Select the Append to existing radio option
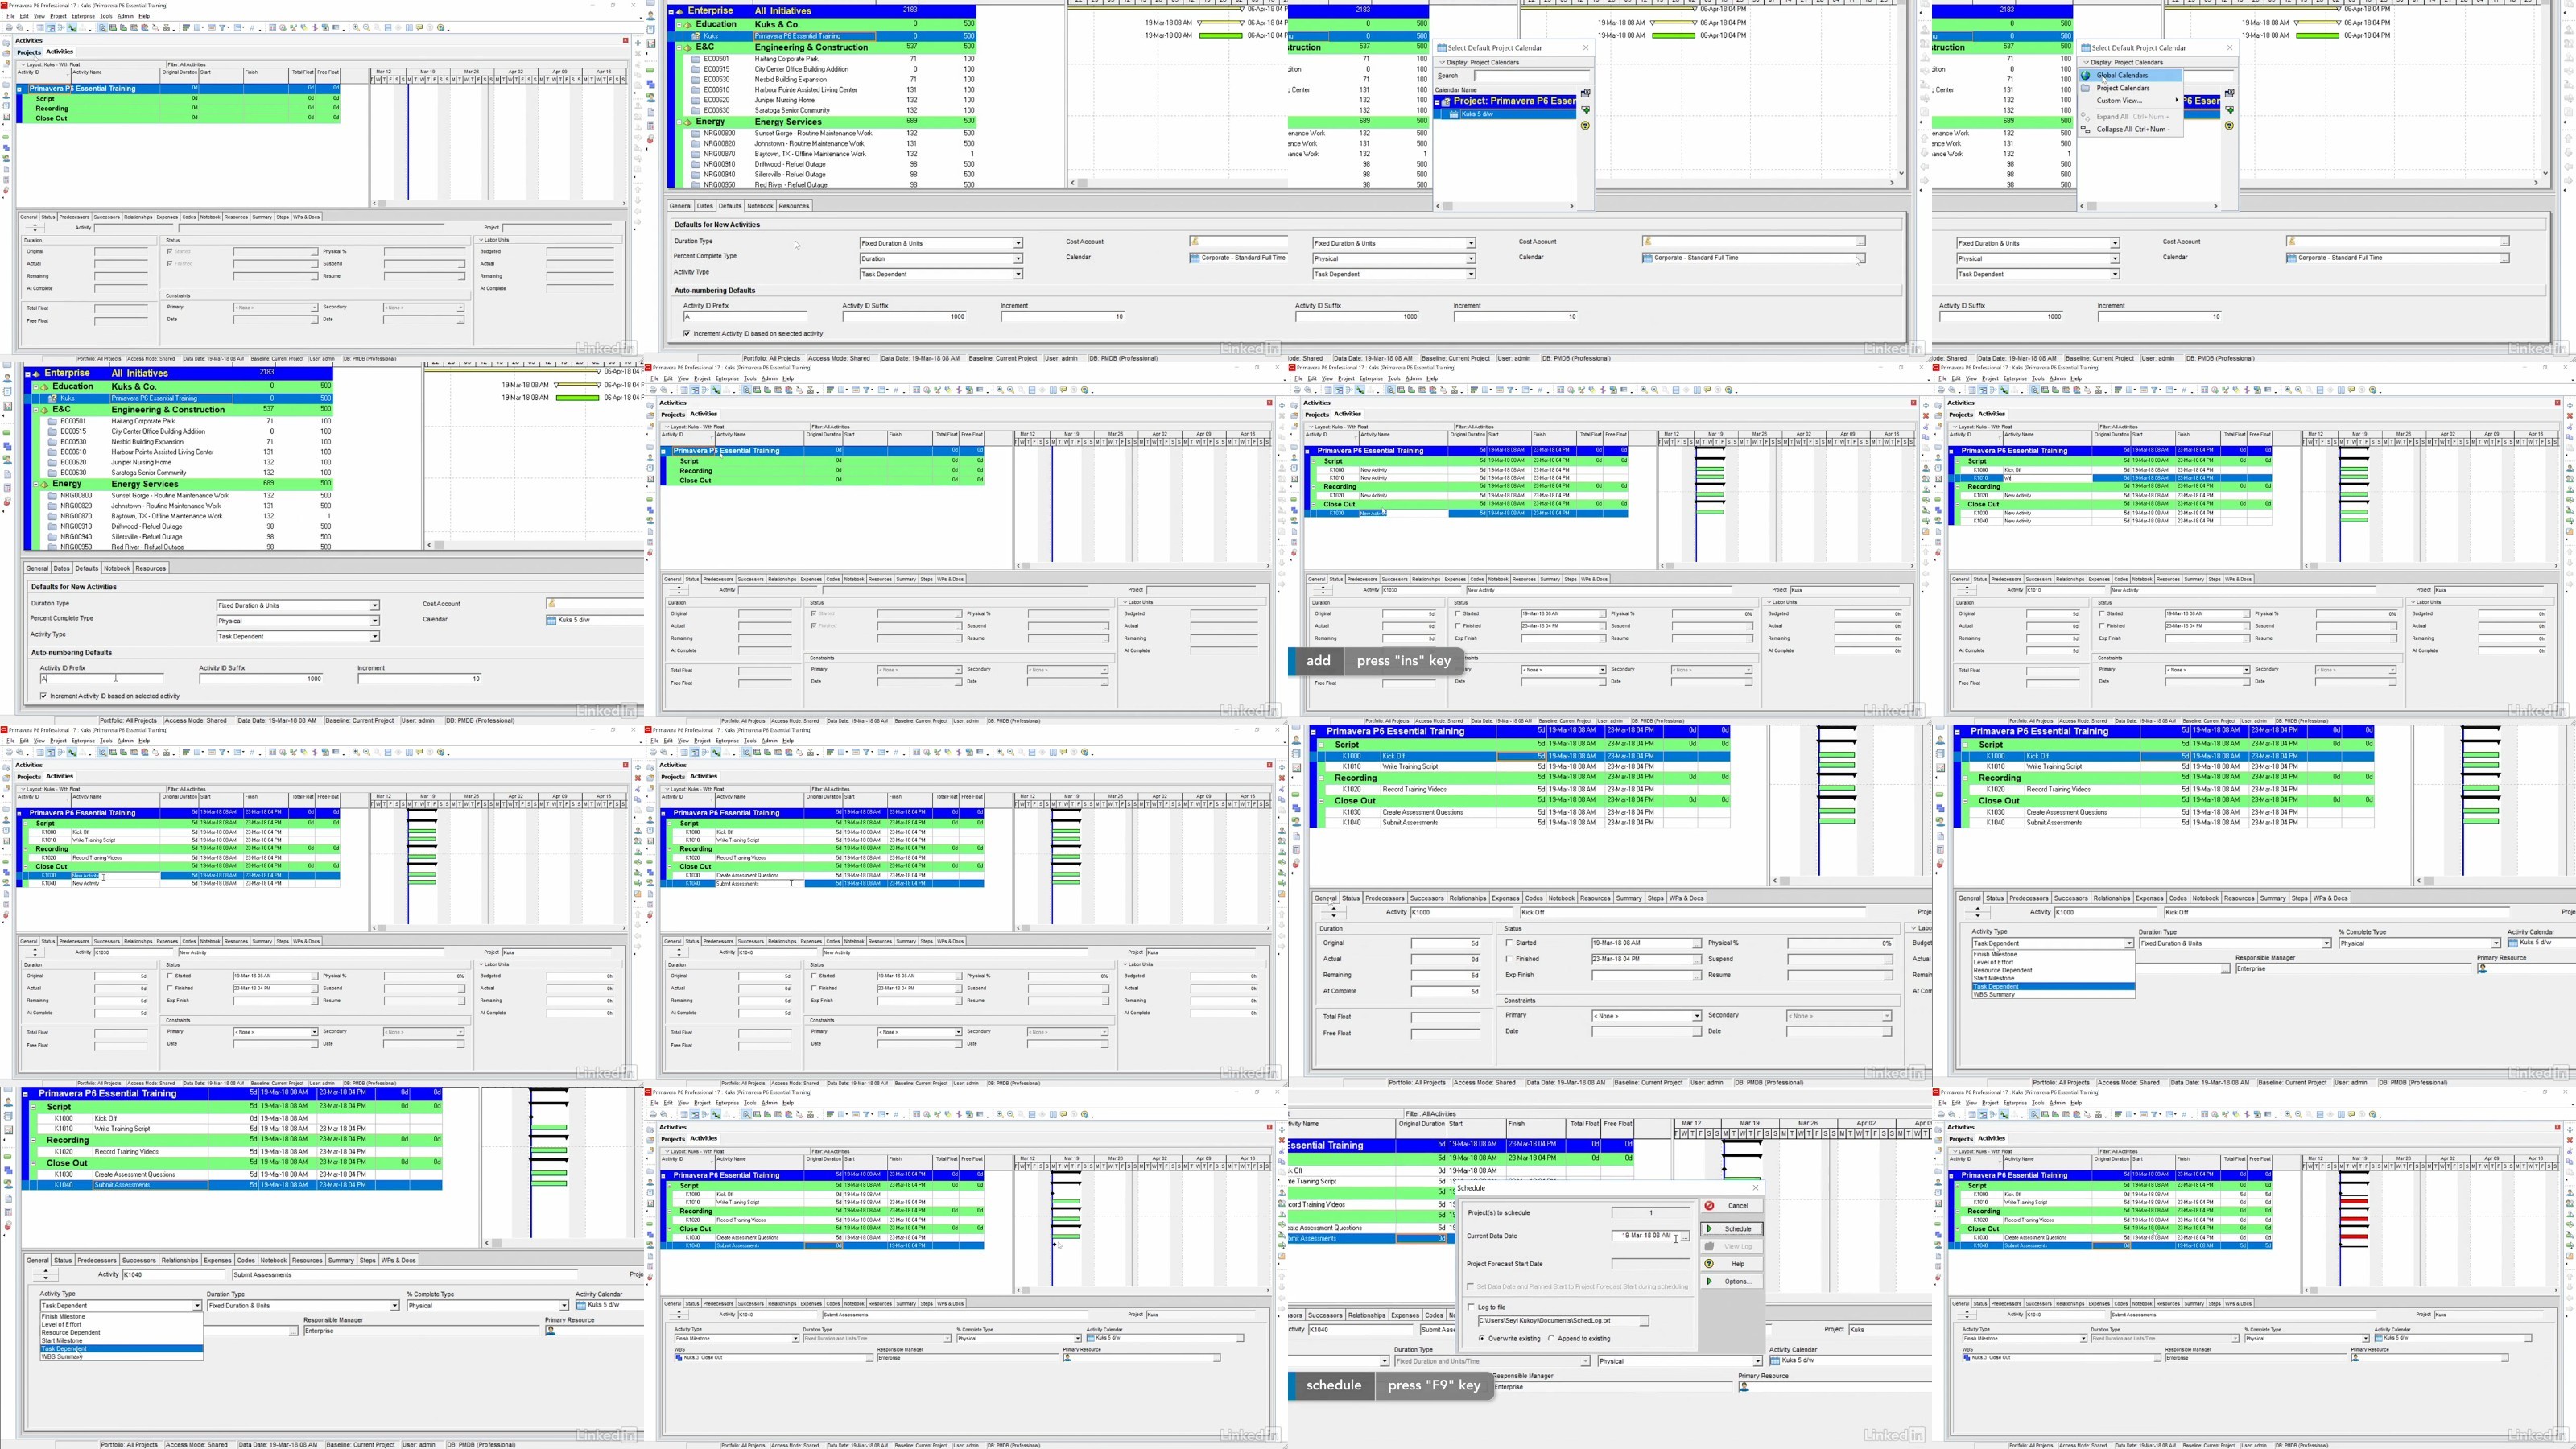The height and width of the screenshot is (1449, 2576). (x=1551, y=1338)
